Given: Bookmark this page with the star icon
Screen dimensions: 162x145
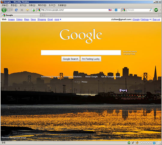Looking at the screenshot, I should tap(113, 10).
